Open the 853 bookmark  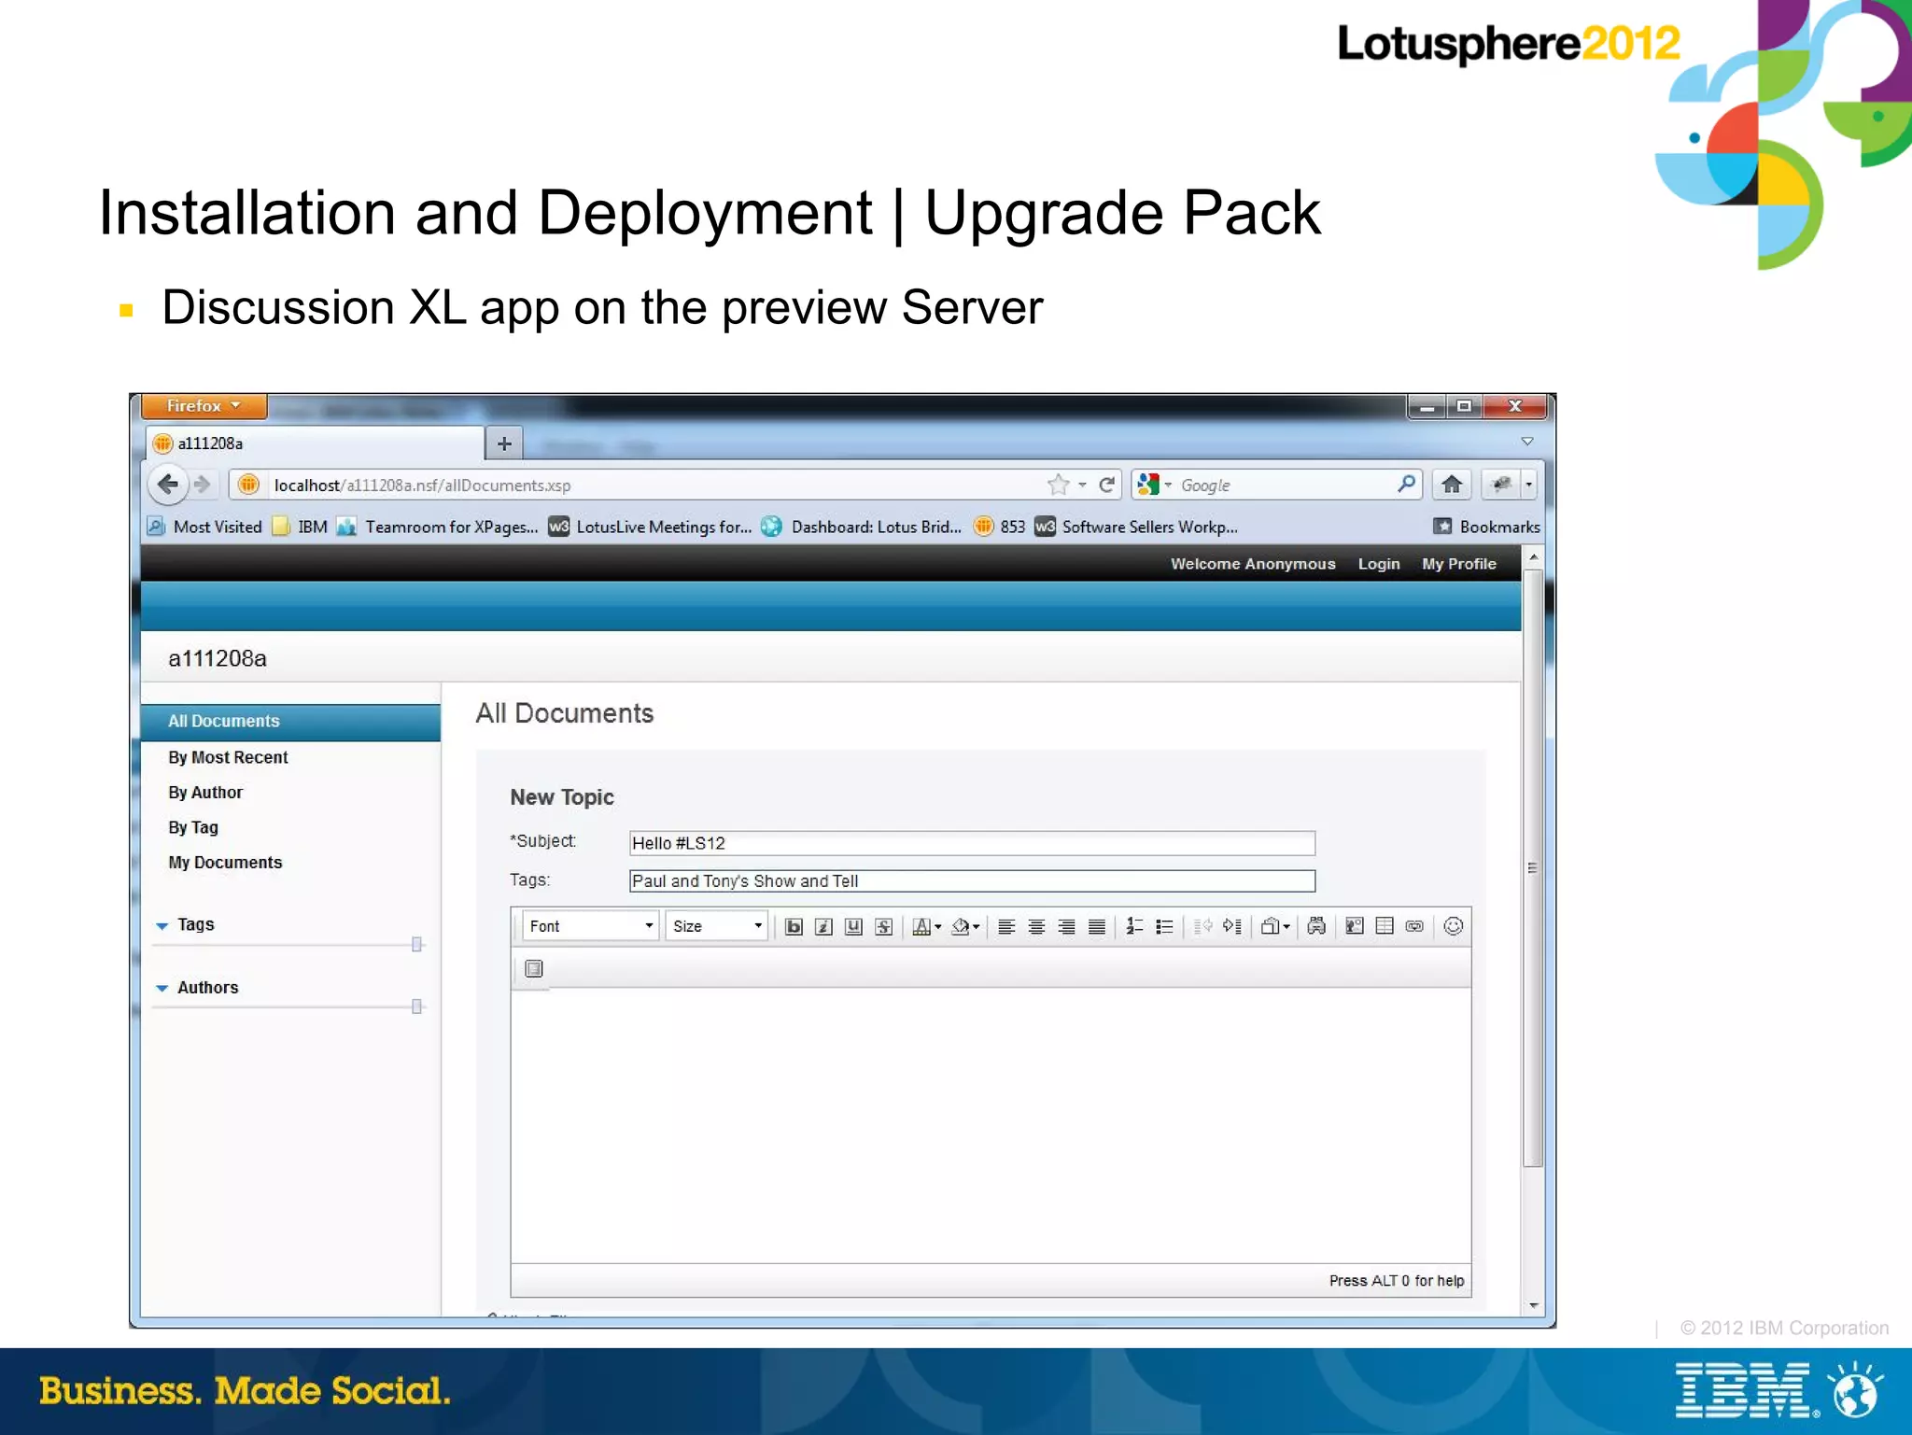(1000, 528)
